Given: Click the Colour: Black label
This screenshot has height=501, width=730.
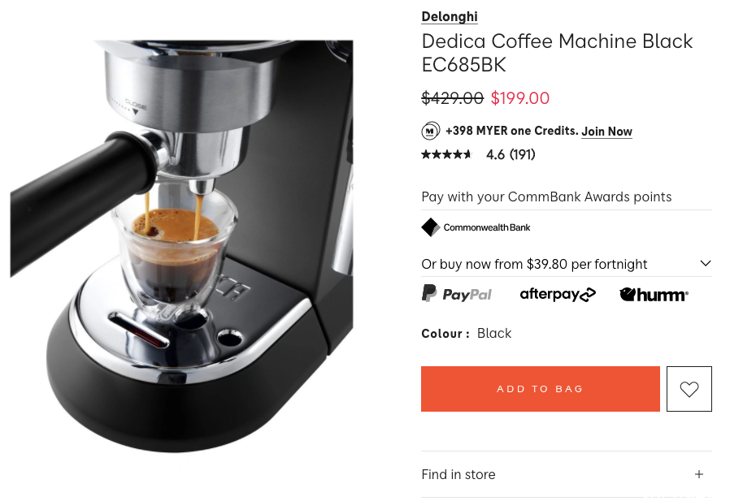Looking at the screenshot, I should click(466, 334).
